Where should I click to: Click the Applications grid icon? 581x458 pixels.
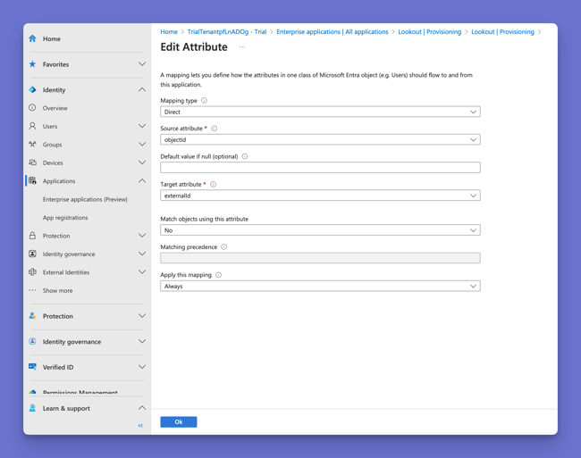tap(32, 180)
